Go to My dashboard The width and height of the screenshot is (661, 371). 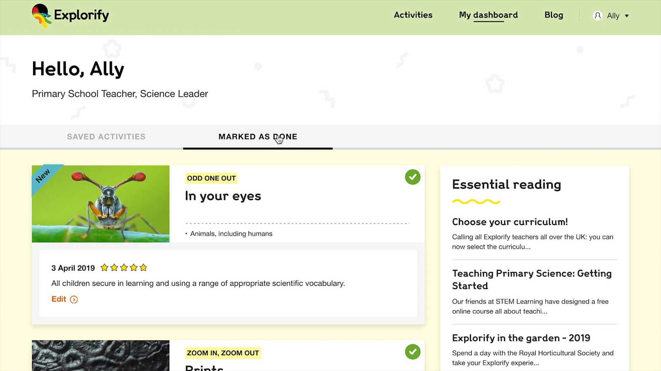488,15
